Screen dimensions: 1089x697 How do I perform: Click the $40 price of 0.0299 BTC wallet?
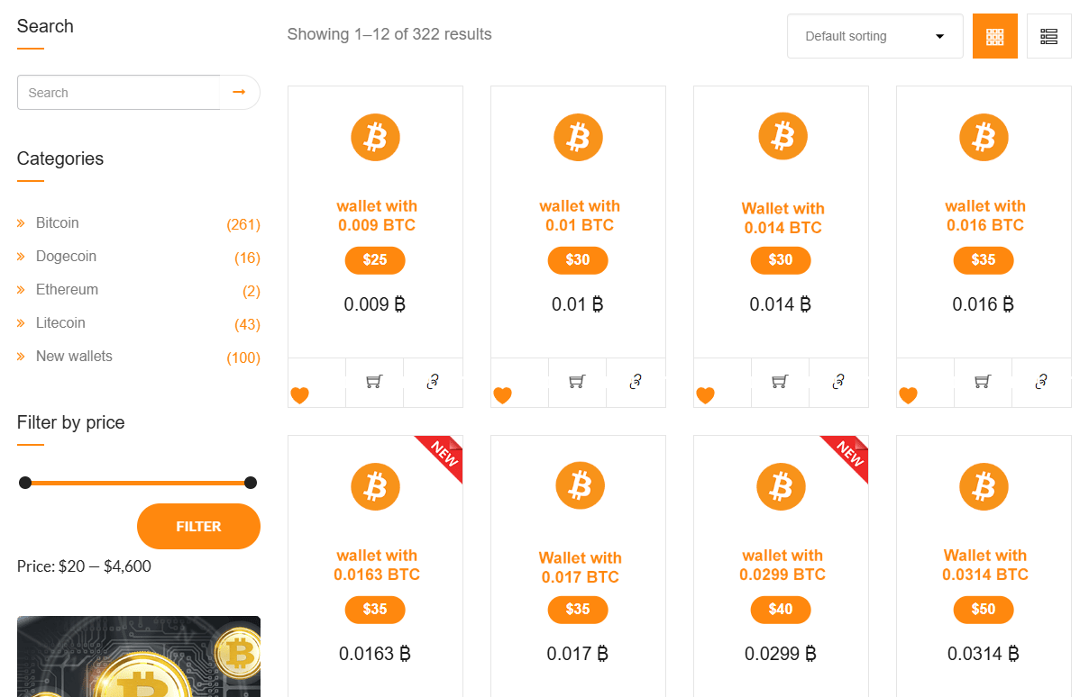point(781,610)
